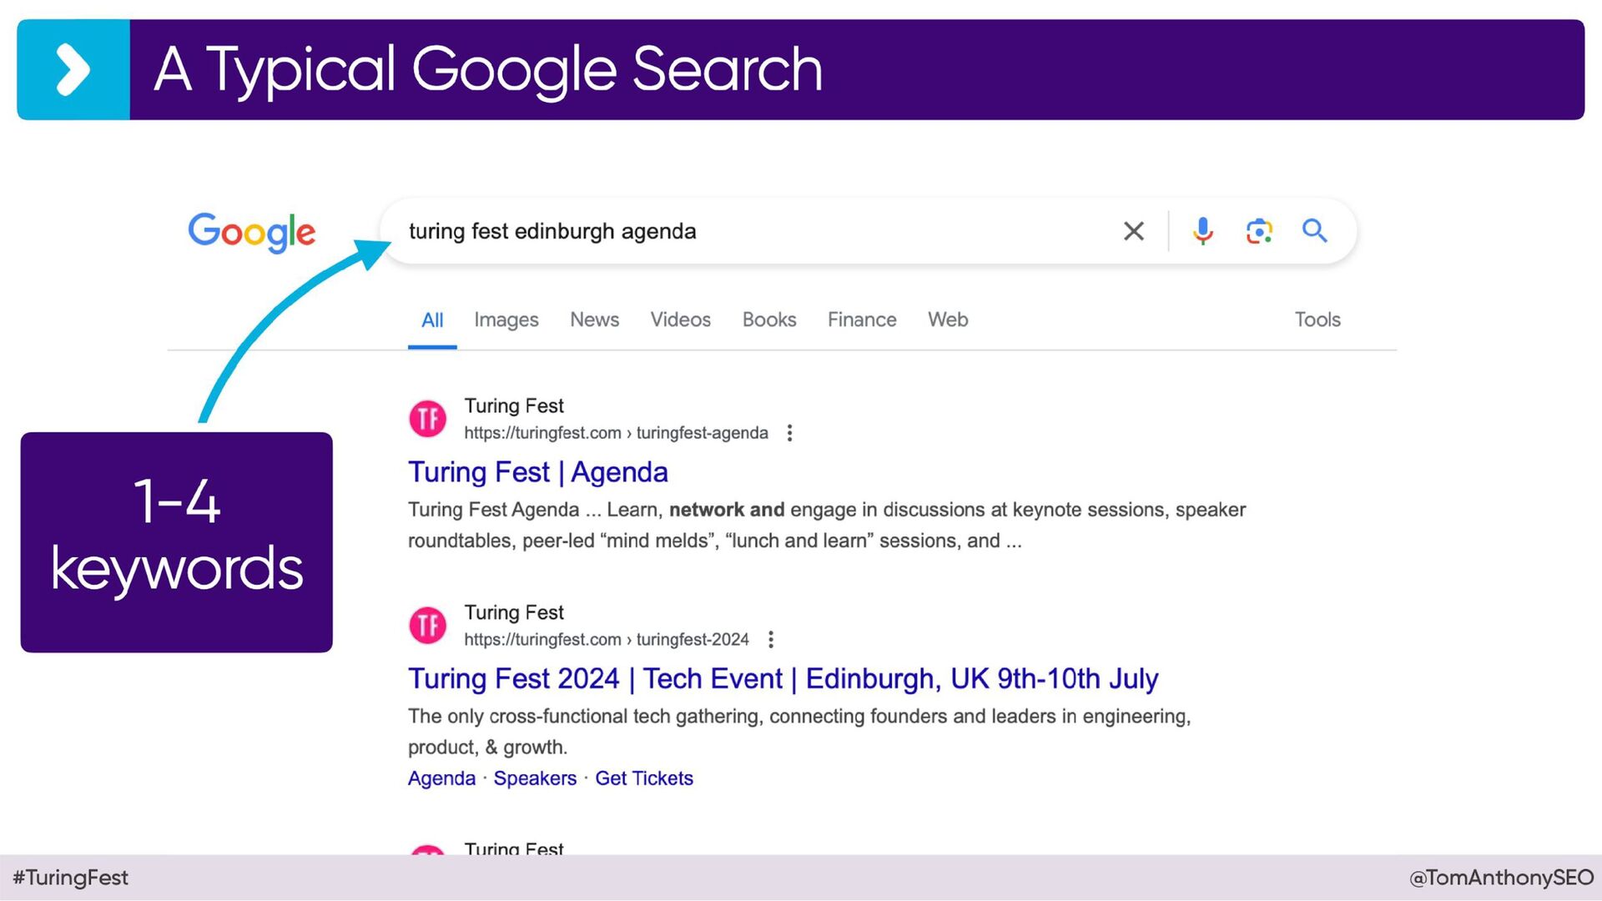Image resolution: width=1602 pixels, height=901 pixels.
Task: Open Google Lens image search icon
Action: point(1258,231)
